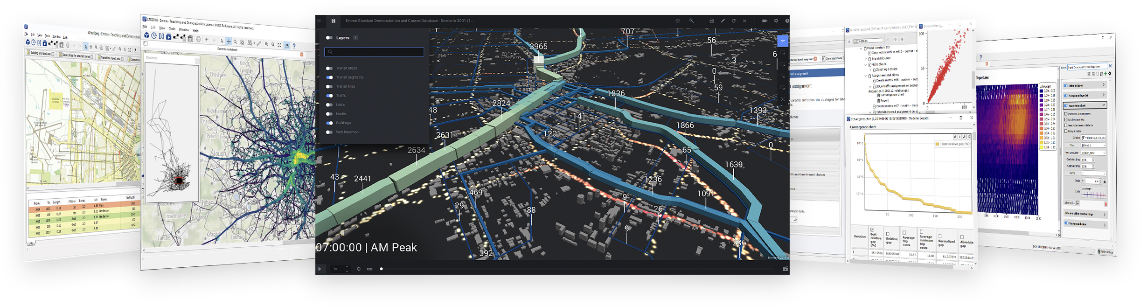
Task: Click the printer icon in the LTS2018 toolbar
Action: tap(198, 39)
